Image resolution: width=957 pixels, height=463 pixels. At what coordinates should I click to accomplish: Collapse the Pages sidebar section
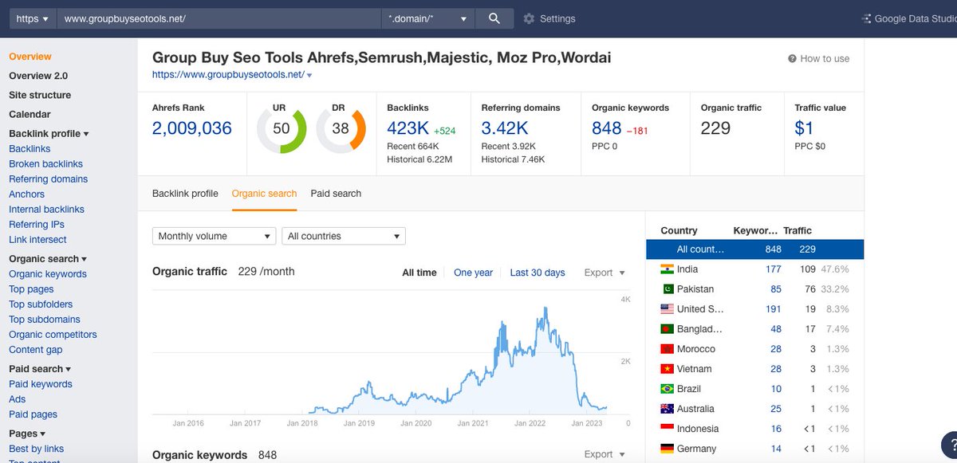tap(27, 434)
